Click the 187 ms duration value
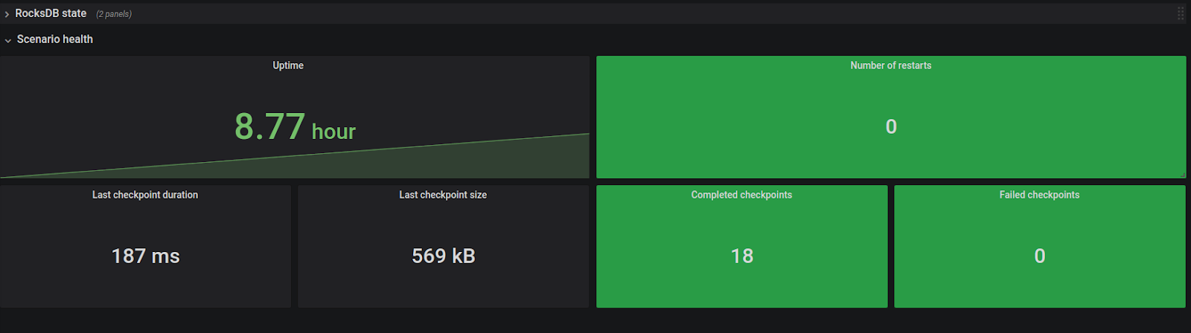The width and height of the screenshot is (1191, 333). 146,256
